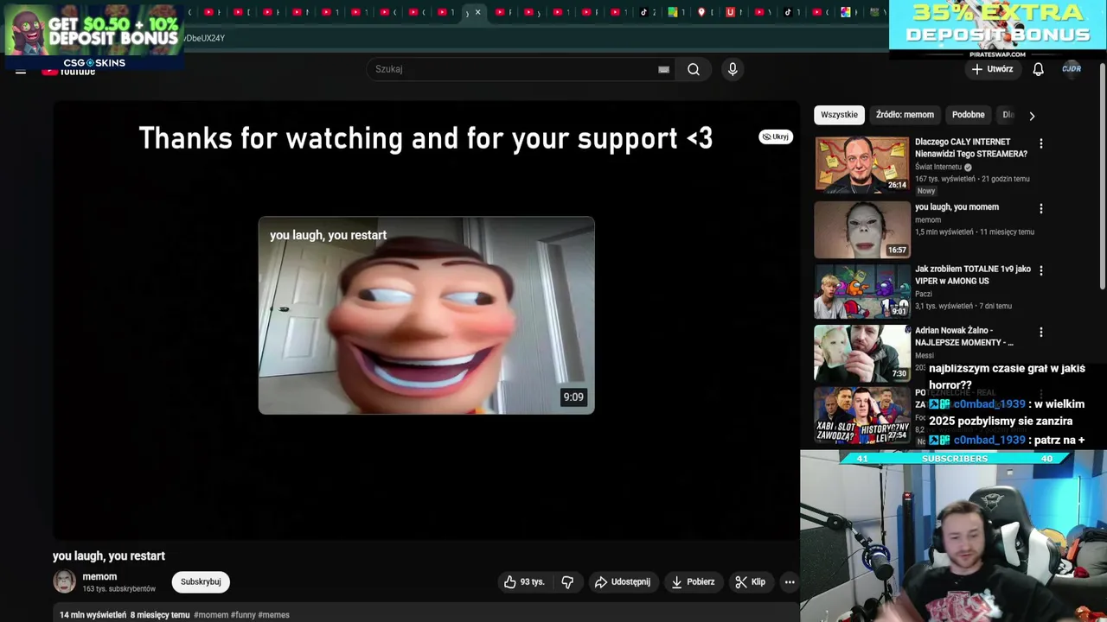Open Among Us video thumbnail 9:01
The width and height of the screenshot is (1107, 622).
click(x=862, y=291)
